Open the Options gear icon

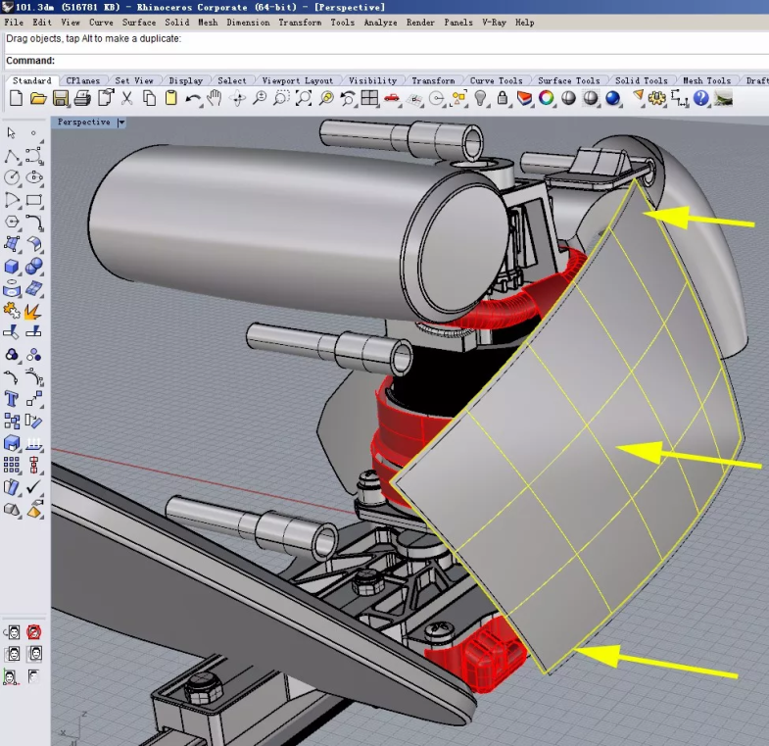coord(657,98)
